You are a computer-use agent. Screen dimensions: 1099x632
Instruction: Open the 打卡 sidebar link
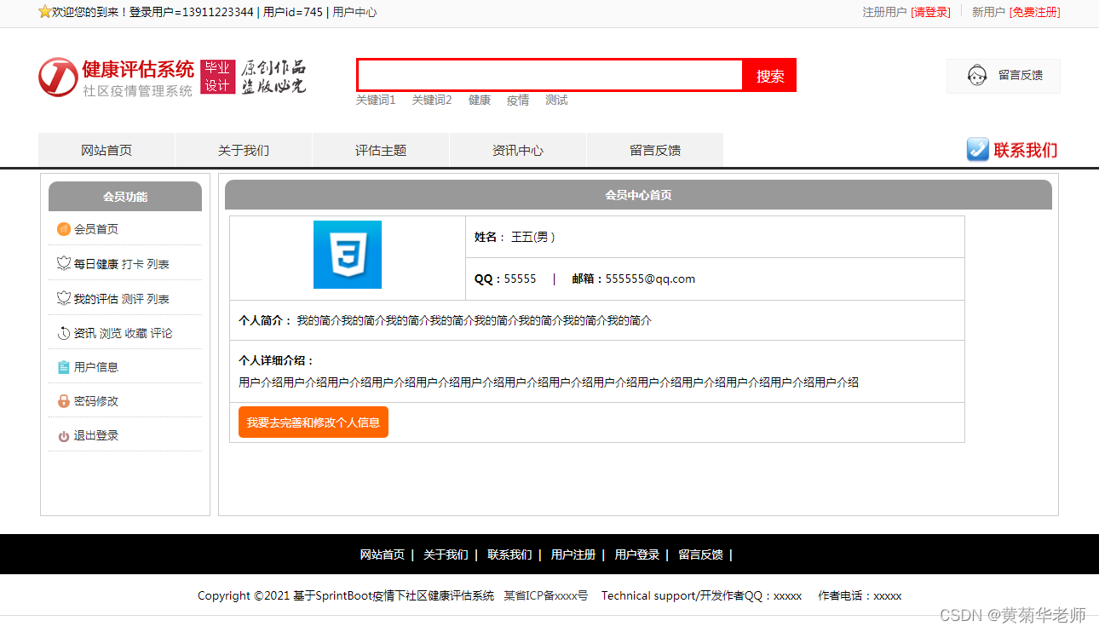(x=133, y=264)
